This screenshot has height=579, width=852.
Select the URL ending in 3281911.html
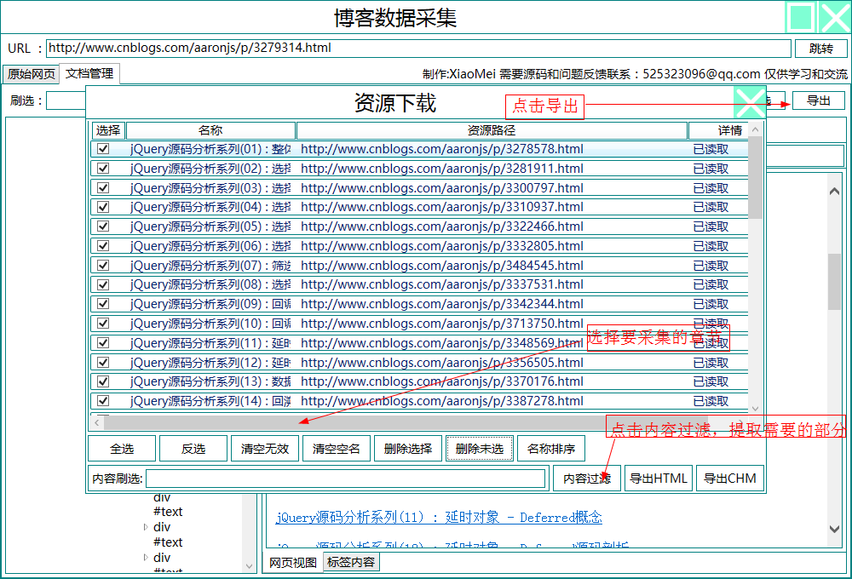[x=441, y=169]
